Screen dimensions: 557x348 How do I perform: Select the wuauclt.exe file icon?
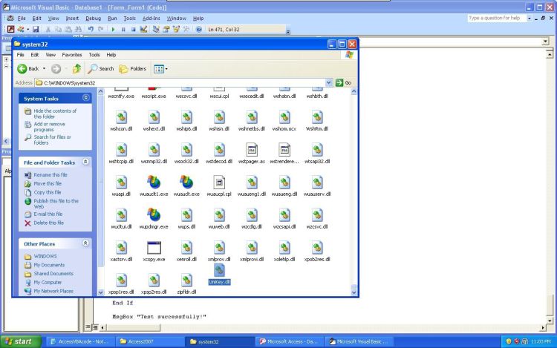(x=186, y=183)
